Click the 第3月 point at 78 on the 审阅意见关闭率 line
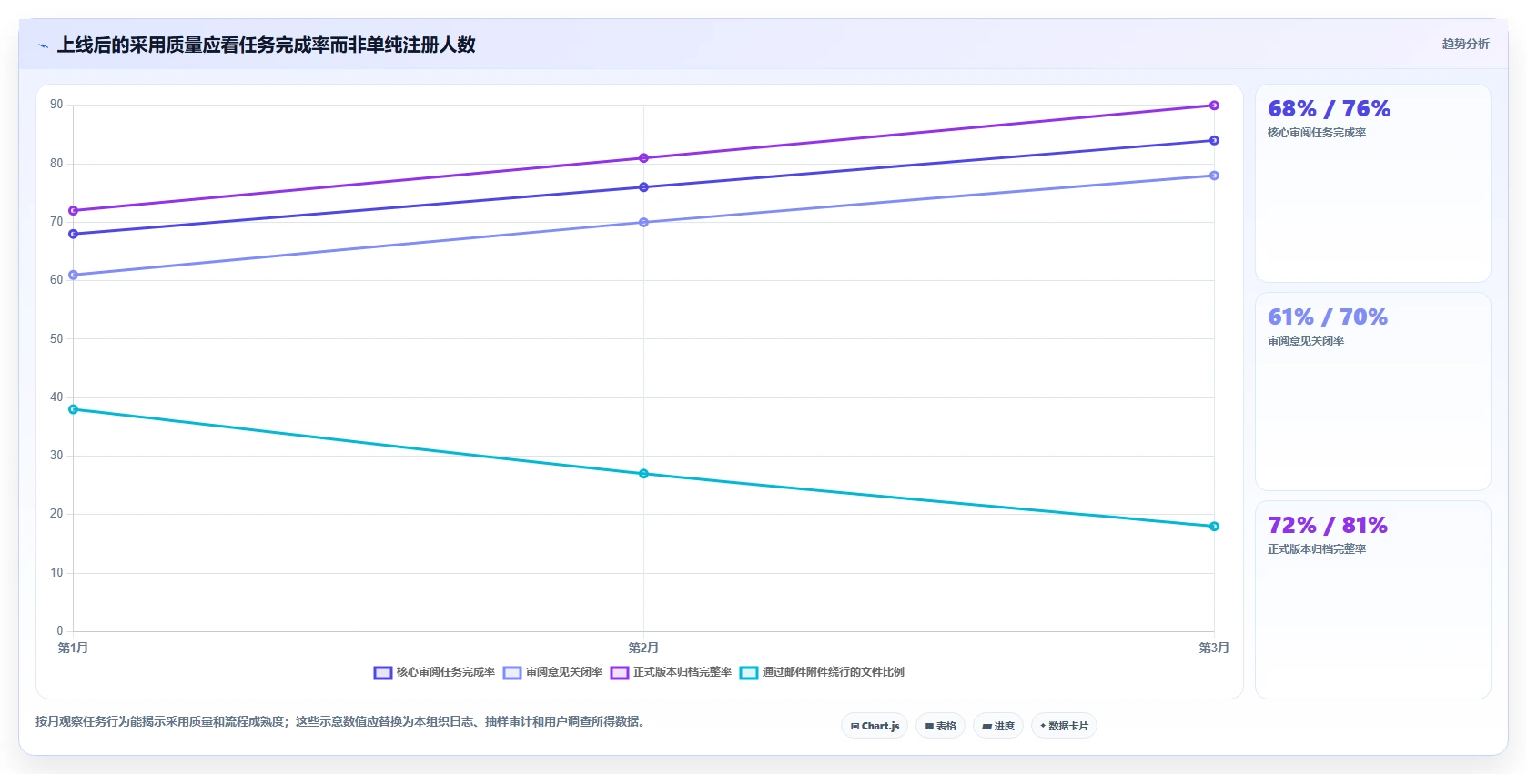 coord(1214,176)
